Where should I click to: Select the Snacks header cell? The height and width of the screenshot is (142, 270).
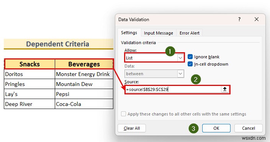click(29, 64)
